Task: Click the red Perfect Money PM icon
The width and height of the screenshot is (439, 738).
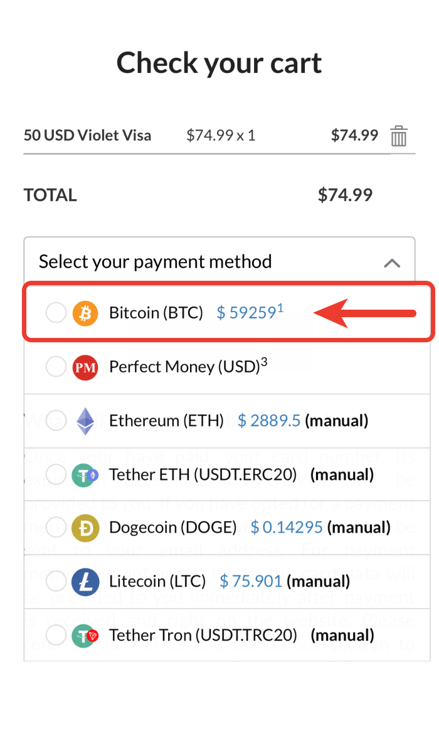Action: (85, 367)
